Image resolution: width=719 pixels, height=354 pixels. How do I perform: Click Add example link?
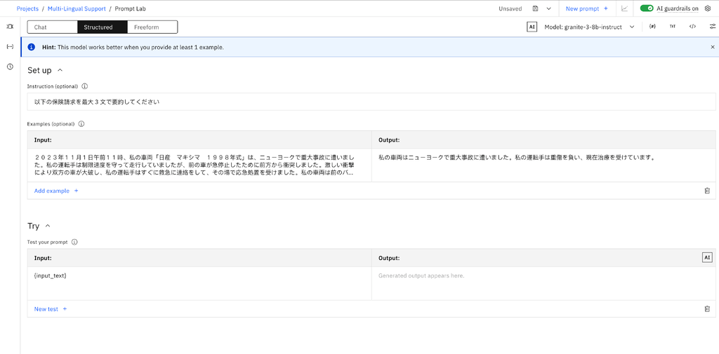coord(56,191)
